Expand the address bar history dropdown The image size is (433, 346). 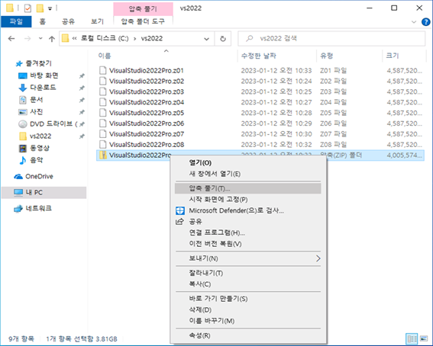tap(206, 39)
